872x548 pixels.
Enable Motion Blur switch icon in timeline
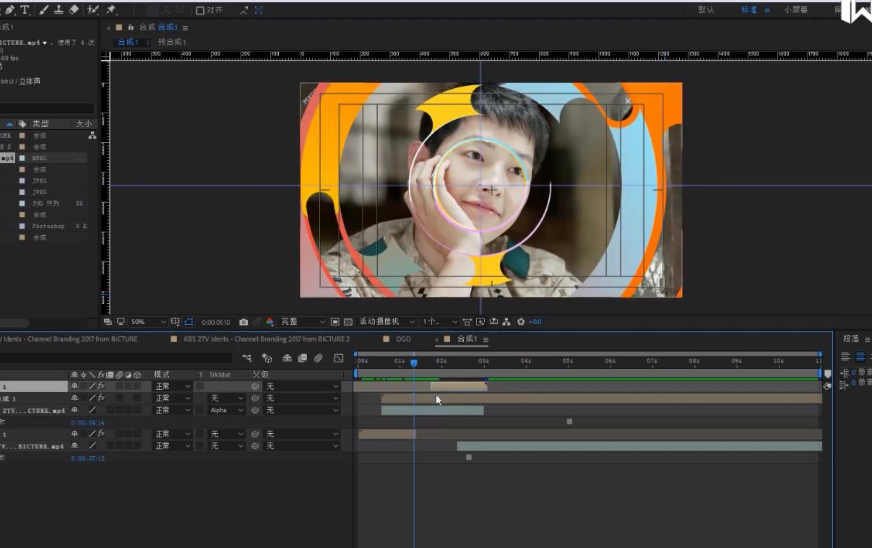coord(318,358)
